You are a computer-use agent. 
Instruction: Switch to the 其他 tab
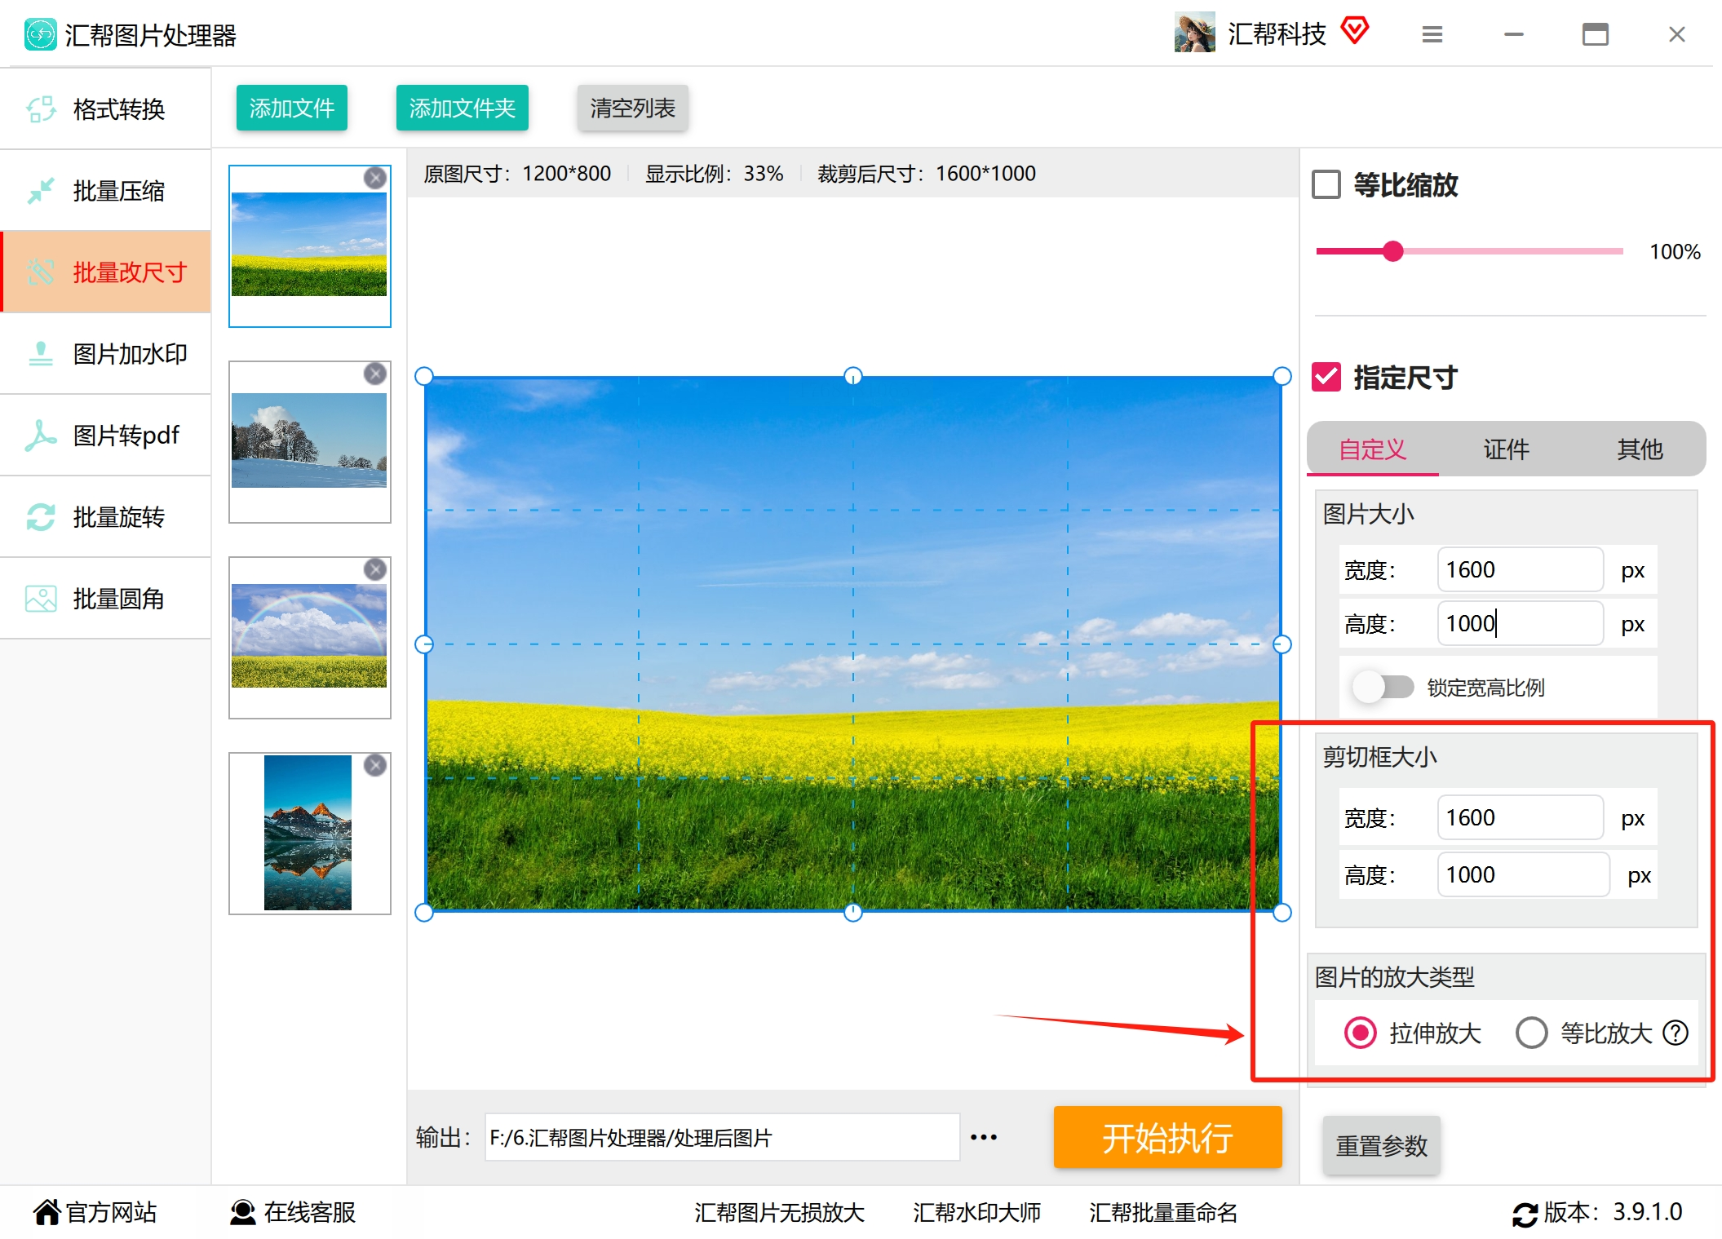[1639, 449]
